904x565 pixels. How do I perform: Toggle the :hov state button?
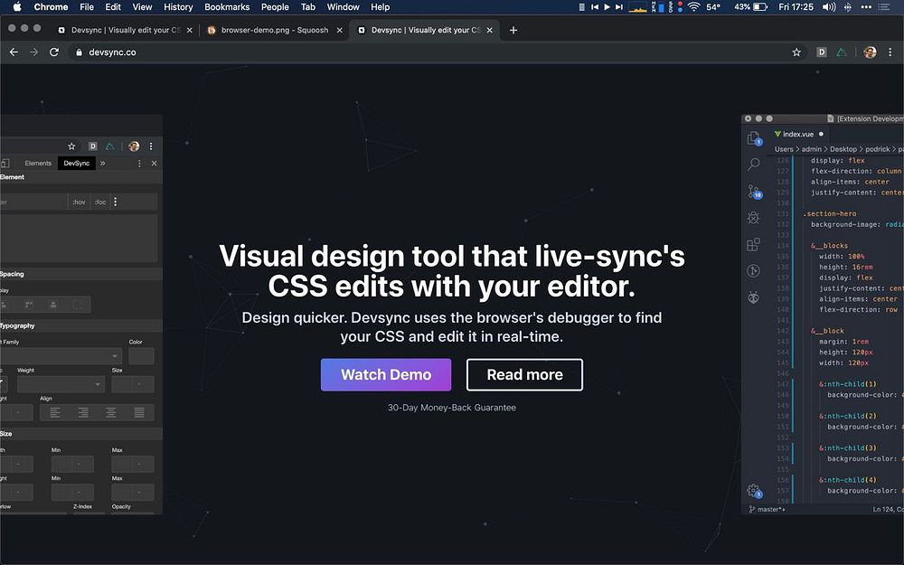[x=79, y=202]
